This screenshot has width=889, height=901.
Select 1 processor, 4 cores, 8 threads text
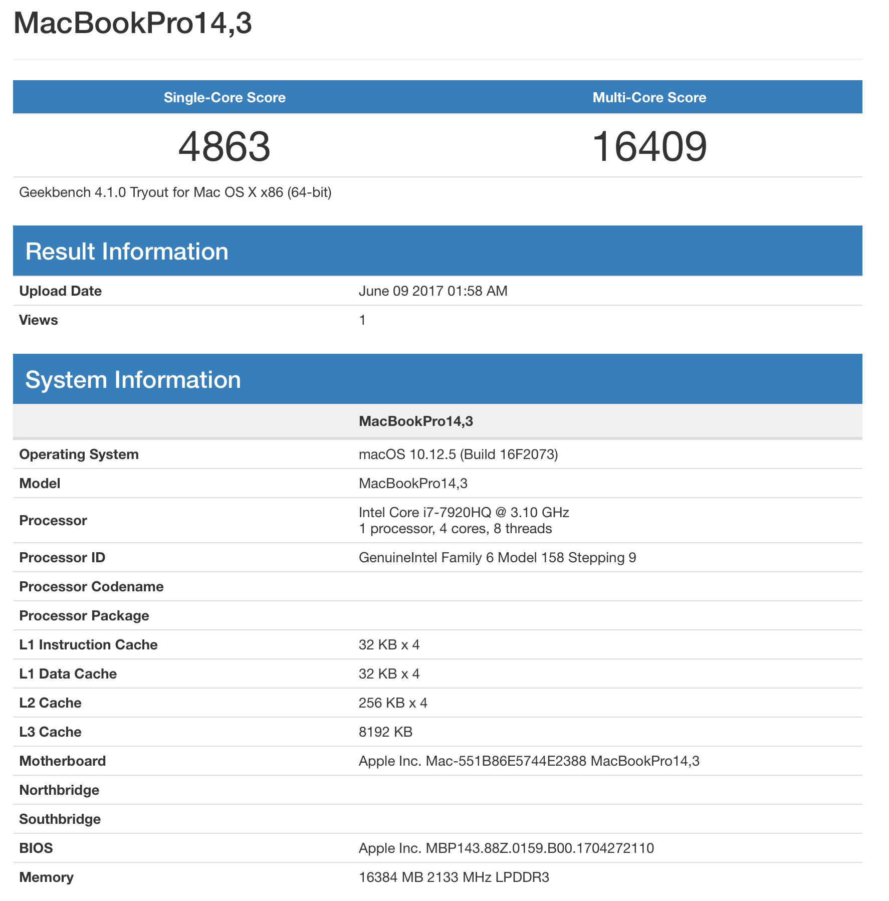455,529
